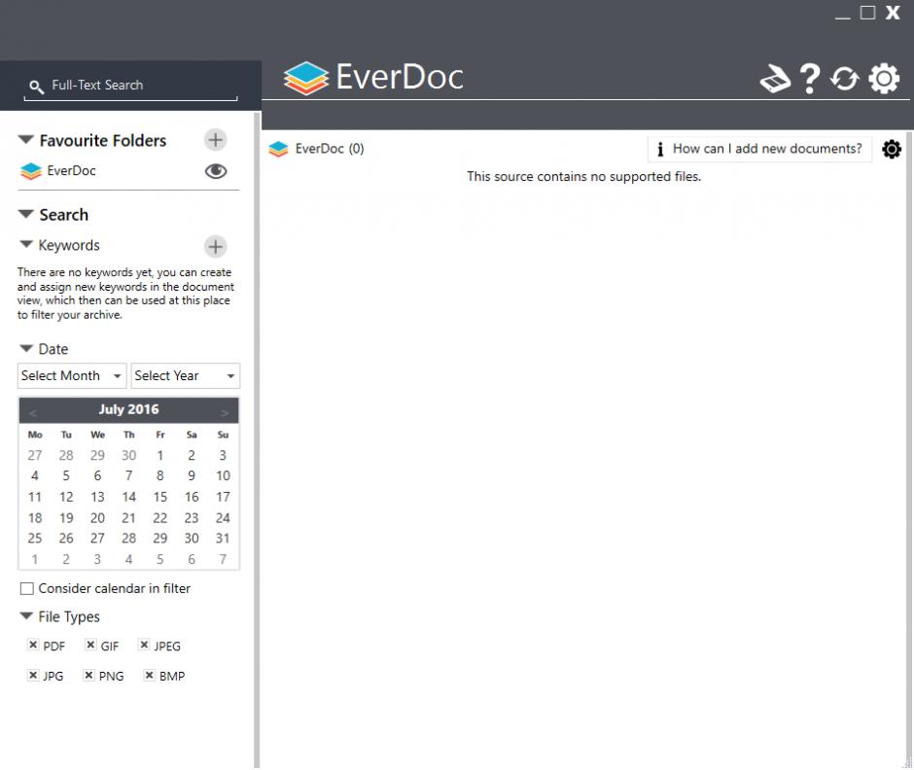The image size is (914, 770).
Task: Click the July 2016 calendar header
Action: pyautogui.click(x=128, y=409)
